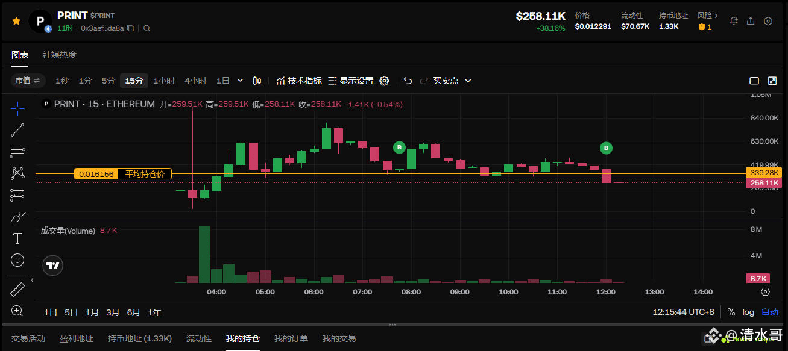
Task: Open timezone 12:15:44 UTC+8 selector
Action: click(x=683, y=312)
